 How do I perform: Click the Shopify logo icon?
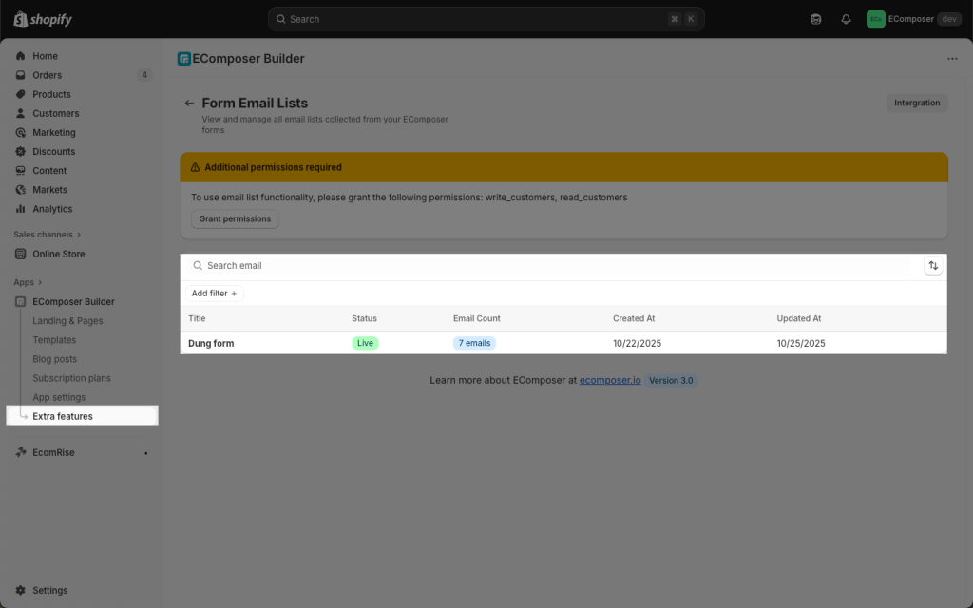[x=20, y=19]
